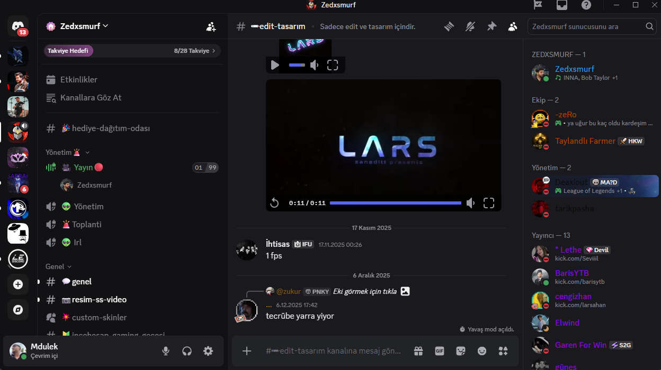Open the LE Discord server icon
661x370 pixels.
(18, 259)
